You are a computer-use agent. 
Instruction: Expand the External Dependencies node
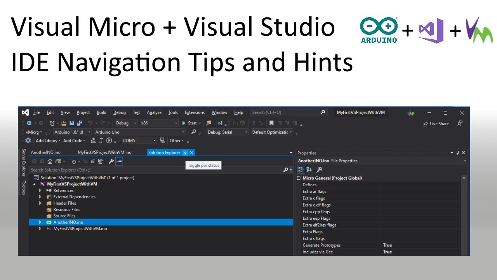click(x=40, y=197)
